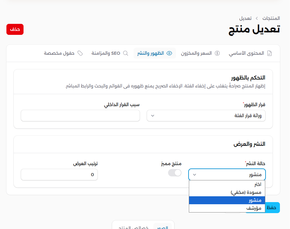Focus the ترتيب العرض number field
The width and height of the screenshot is (290, 229).
pyautogui.click(x=59, y=175)
